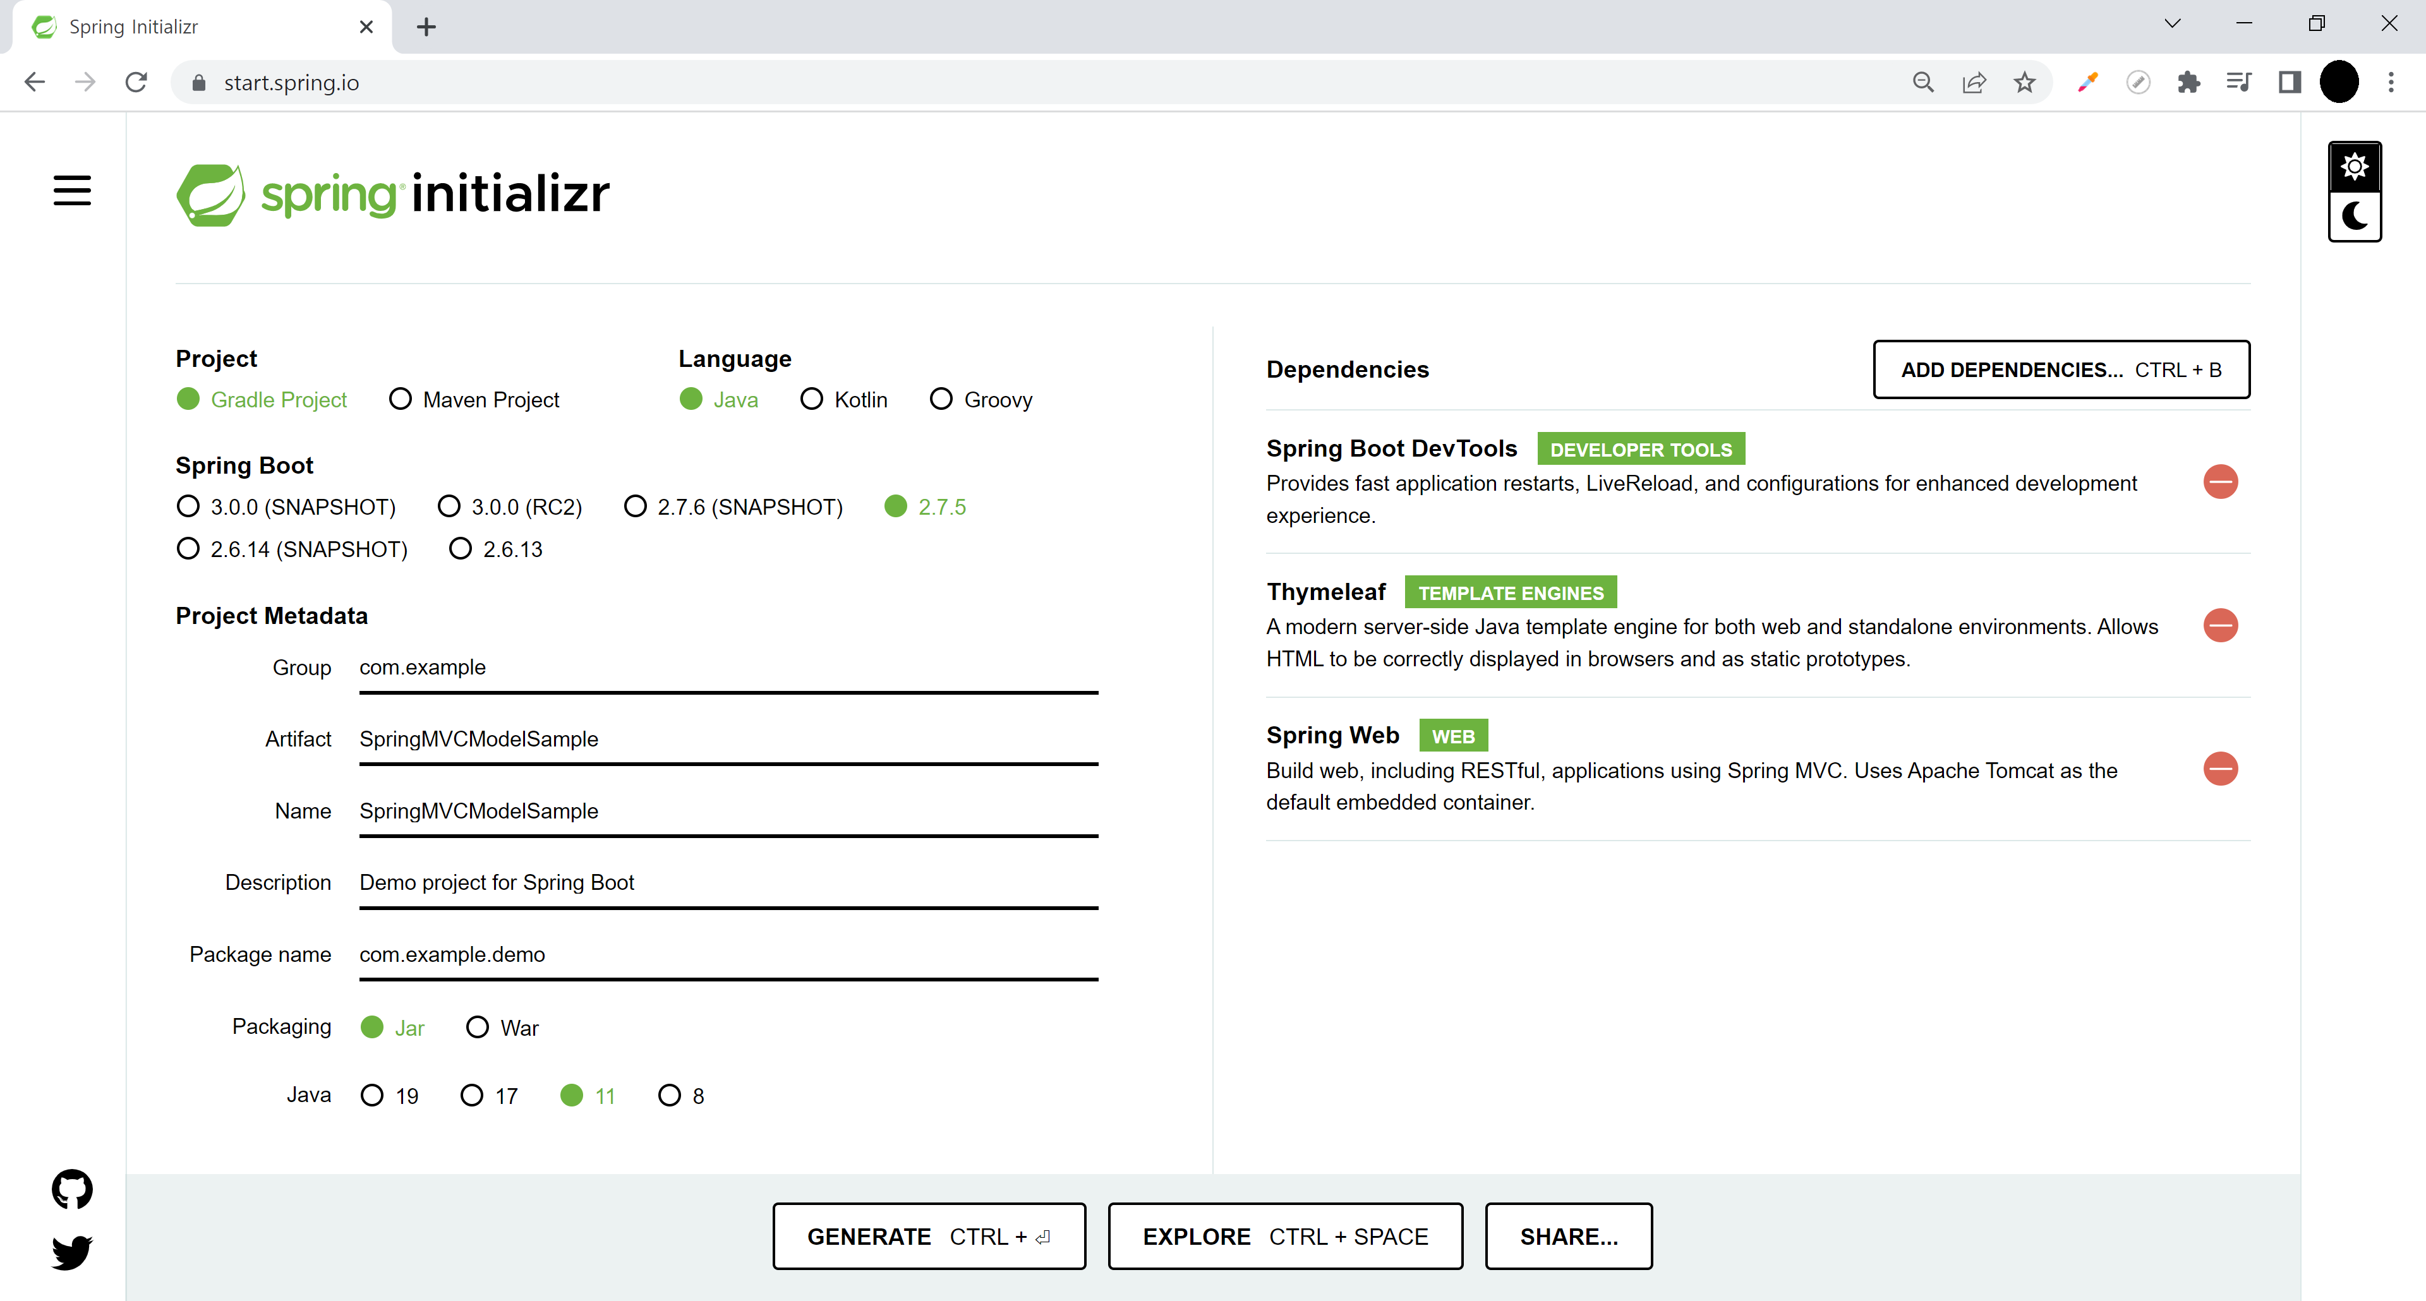This screenshot has width=2426, height=1301.
Task: Open the hamburger side menu
Action: 71,191
